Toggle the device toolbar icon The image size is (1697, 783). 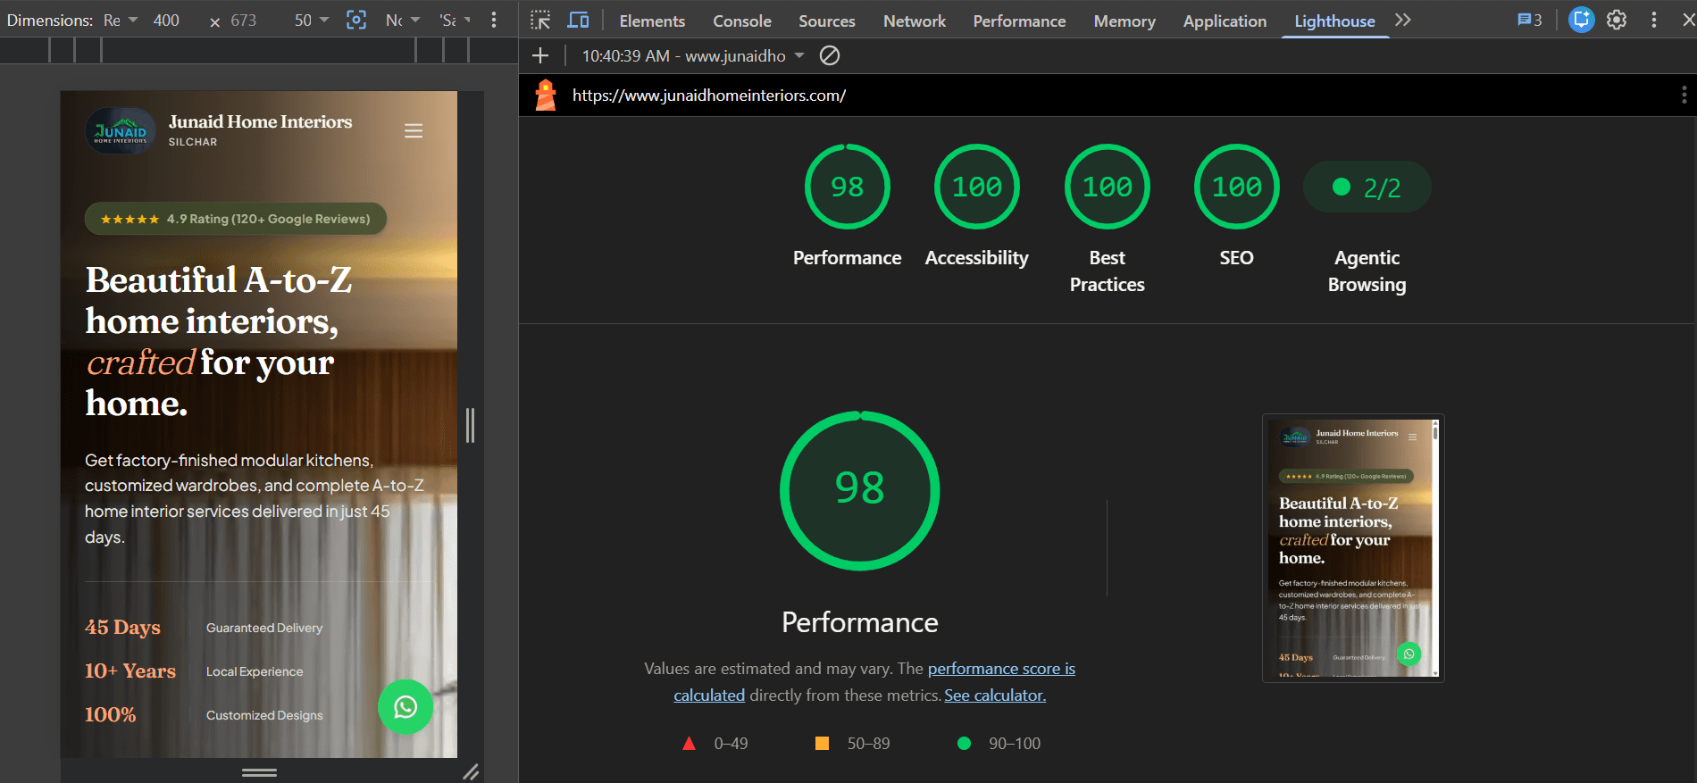click(x=579, y=20)
